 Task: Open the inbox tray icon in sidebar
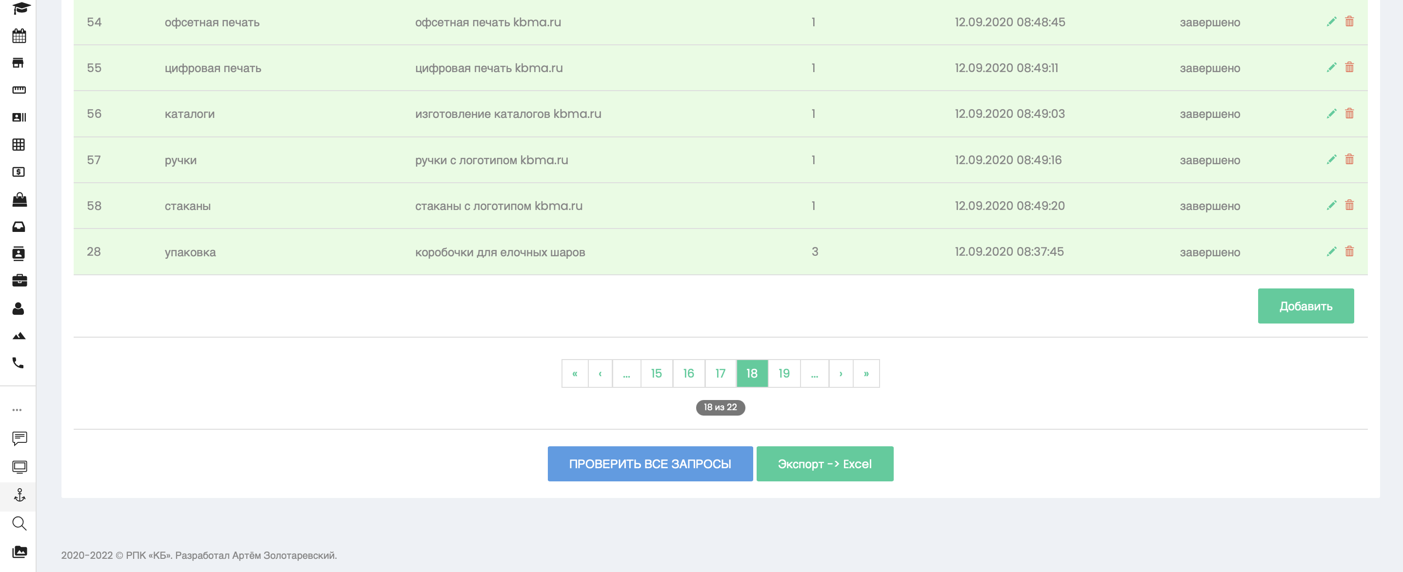[x=19, y=227]
